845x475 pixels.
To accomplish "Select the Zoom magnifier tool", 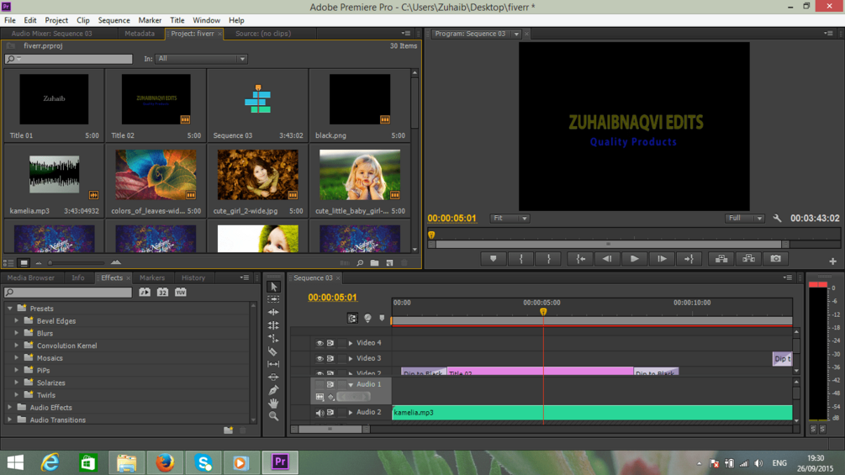I will [274, 416].
